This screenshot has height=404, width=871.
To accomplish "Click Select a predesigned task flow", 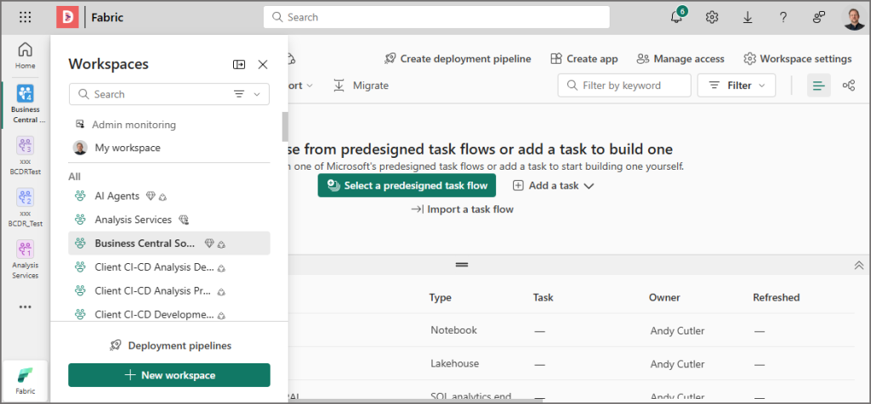I will coord(407,186).
